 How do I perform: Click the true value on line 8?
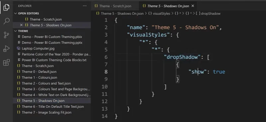pos(219,72)
